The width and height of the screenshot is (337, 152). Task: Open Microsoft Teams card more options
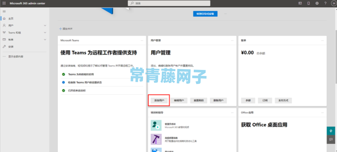[x=142, y=40]
